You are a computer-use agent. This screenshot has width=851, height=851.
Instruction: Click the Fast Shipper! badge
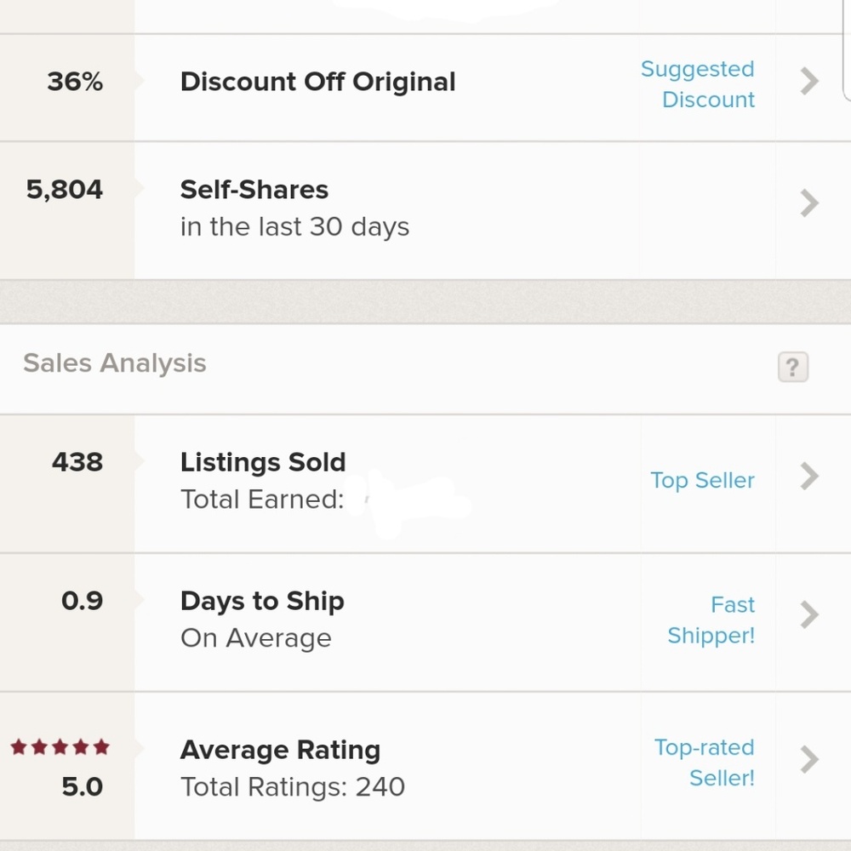tap(712, 620)
